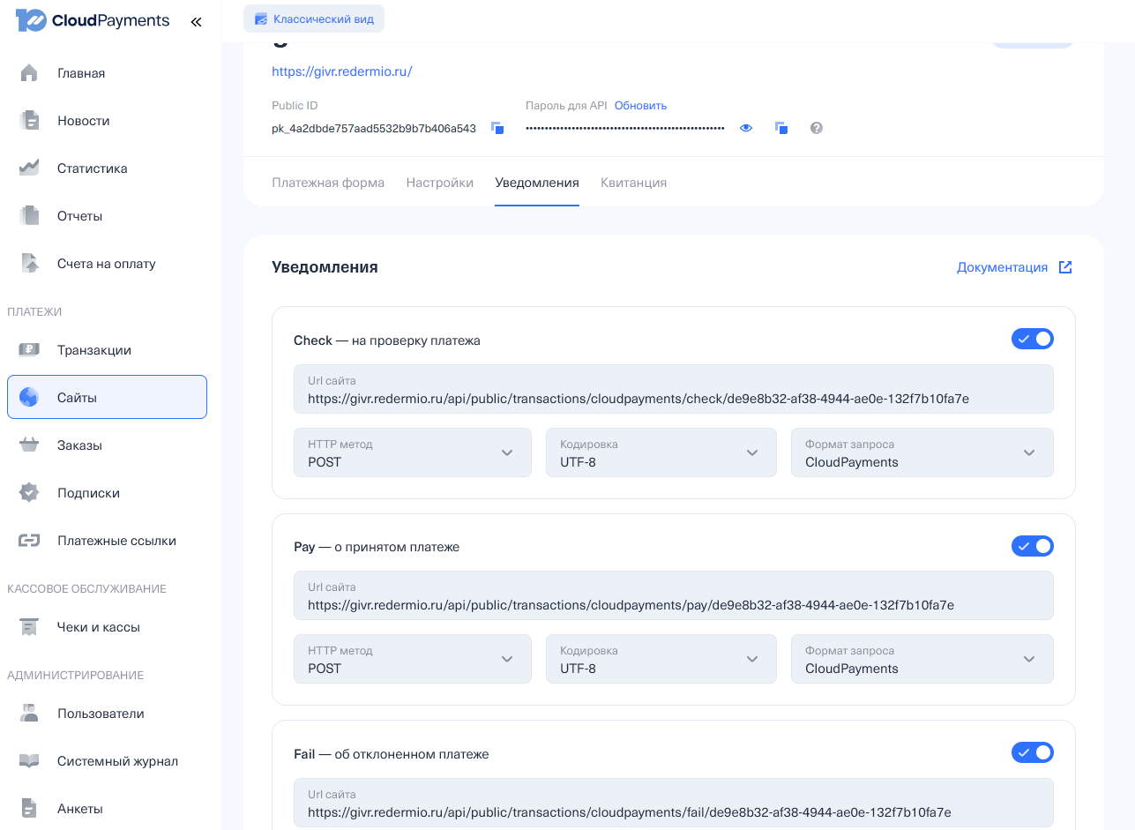This screenshot has width=1135, height=830.
Task: Click the Pay Url сайта field
Action: click(674, 595)
